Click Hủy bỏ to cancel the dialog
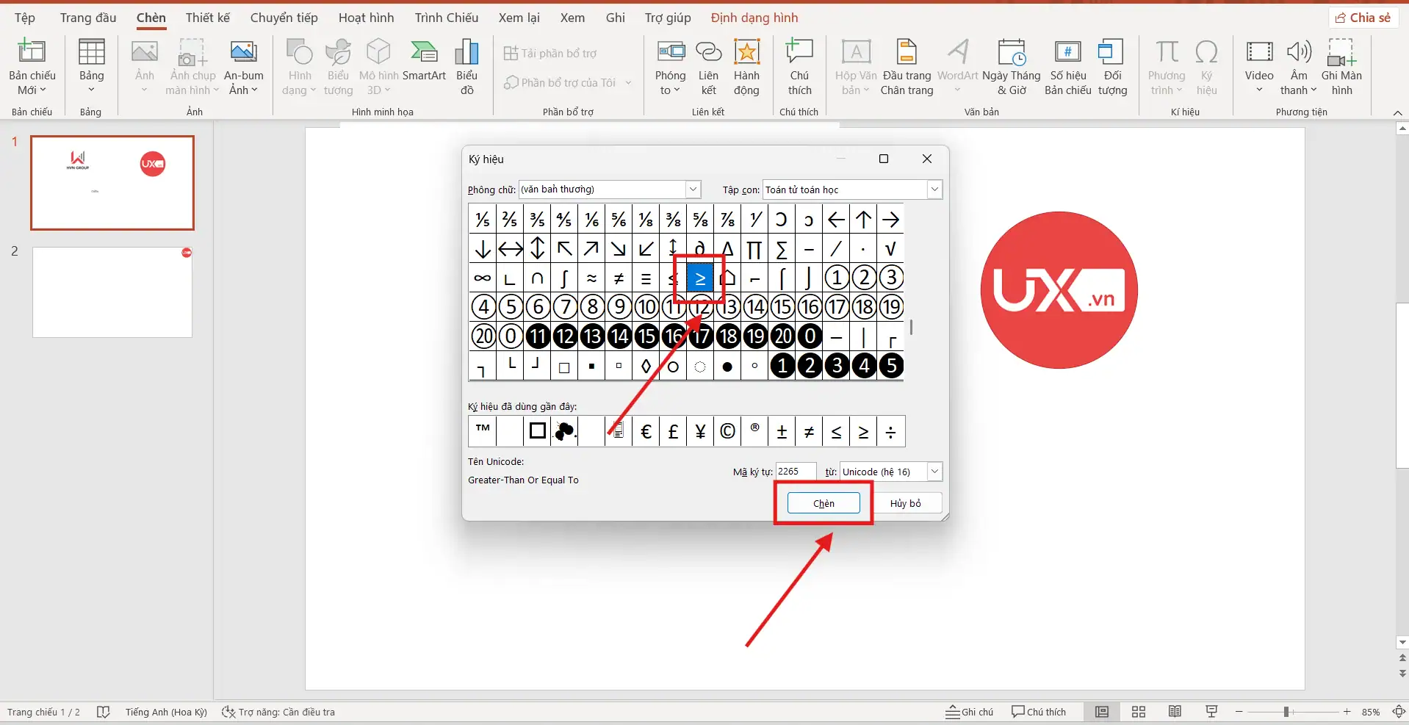Viewport: 1409px width, 725px height. [x=905, y=503]
